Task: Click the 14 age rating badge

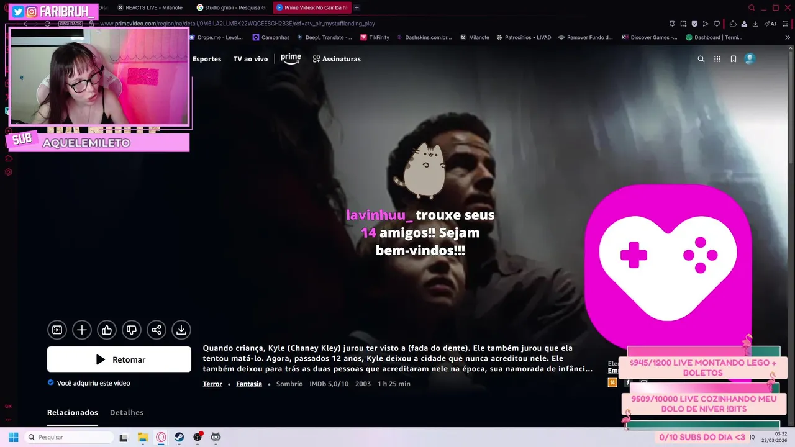Action: pyautogui.click(x=612, y=382)
